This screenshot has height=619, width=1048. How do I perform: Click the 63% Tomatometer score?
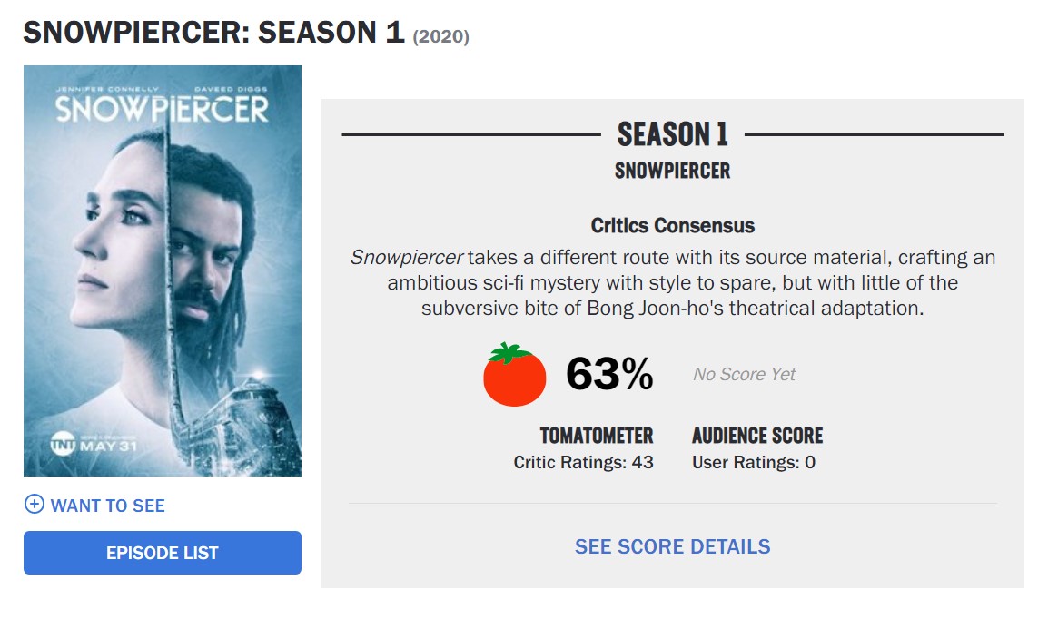point(609,374)
